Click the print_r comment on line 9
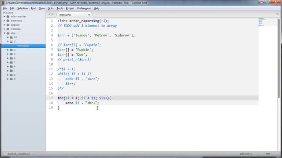 [x=74, y=60]
